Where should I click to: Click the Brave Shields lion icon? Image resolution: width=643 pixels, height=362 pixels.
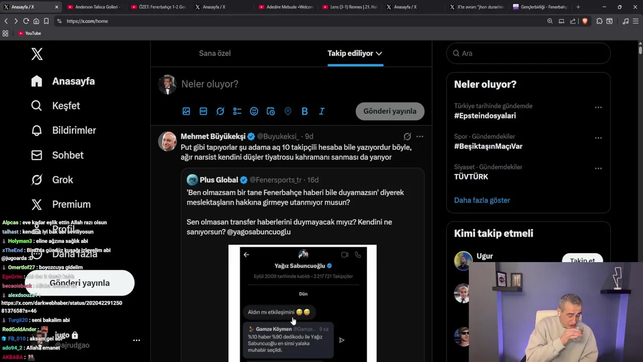click(585, 21)
